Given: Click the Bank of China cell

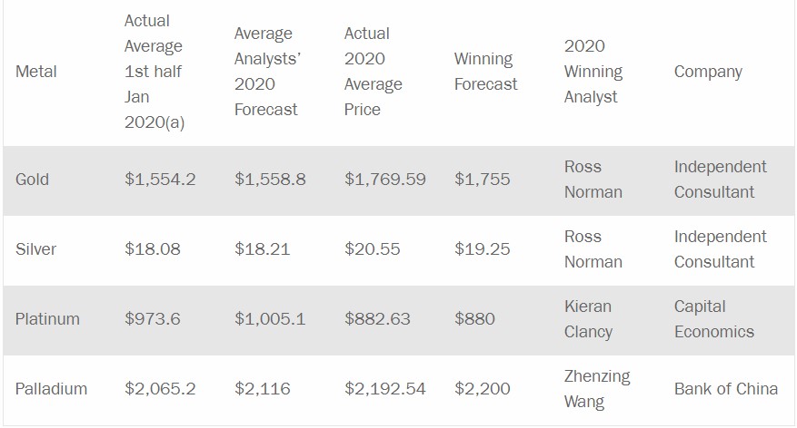Looking at the screenshot, I should [x=726, y=389].
